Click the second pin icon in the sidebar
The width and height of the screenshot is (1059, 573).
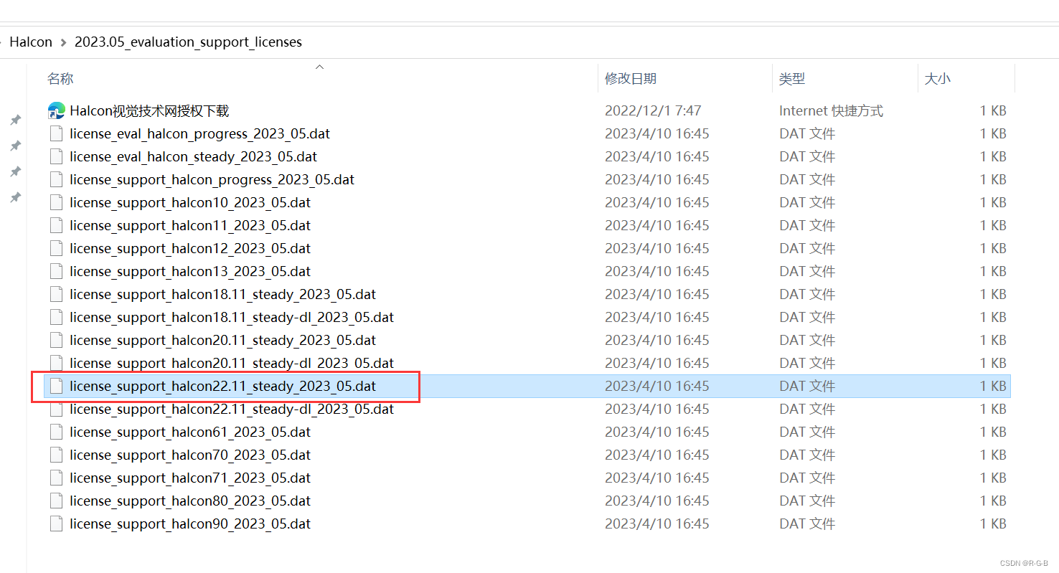click(15, 146)
